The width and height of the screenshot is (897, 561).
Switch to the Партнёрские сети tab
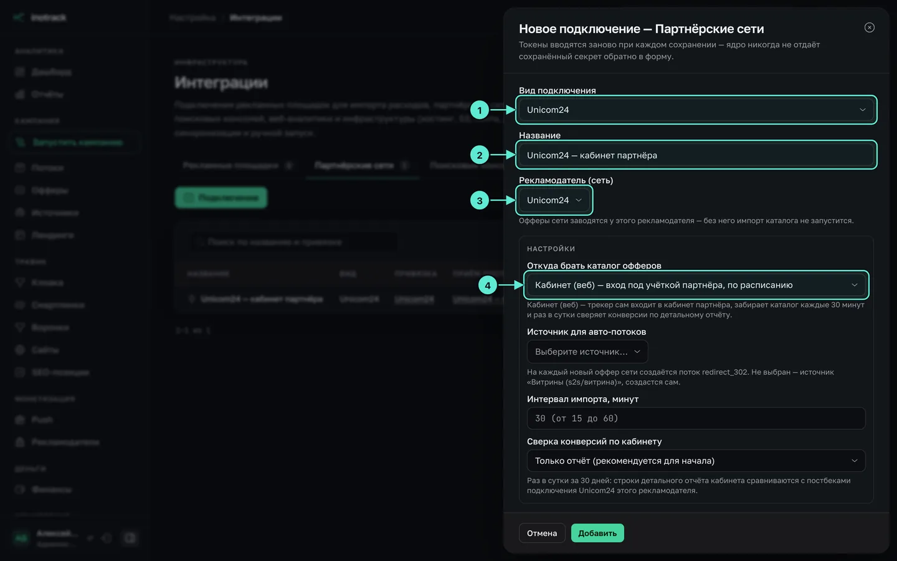361,165
